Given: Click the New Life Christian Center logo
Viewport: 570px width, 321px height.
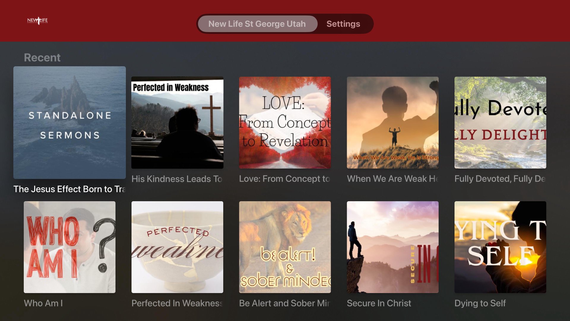Looking at the screenshot, I should (37, 21).
